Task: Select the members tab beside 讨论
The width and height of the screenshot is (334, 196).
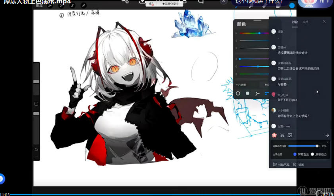Action: 305,22
